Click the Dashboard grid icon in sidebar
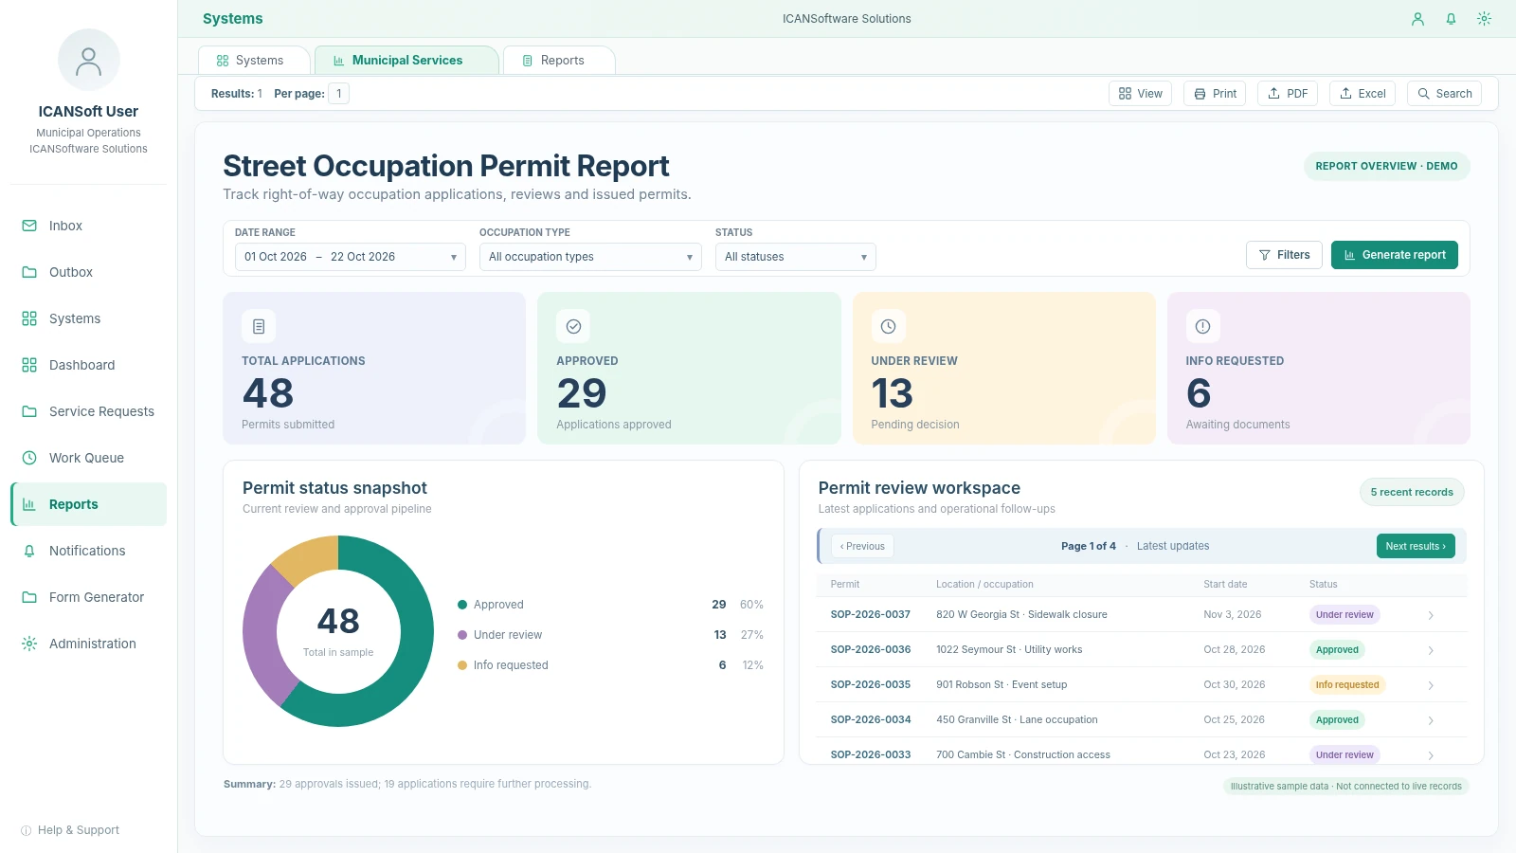Viewport: 1516px width, 853px height. coord(29,365)
